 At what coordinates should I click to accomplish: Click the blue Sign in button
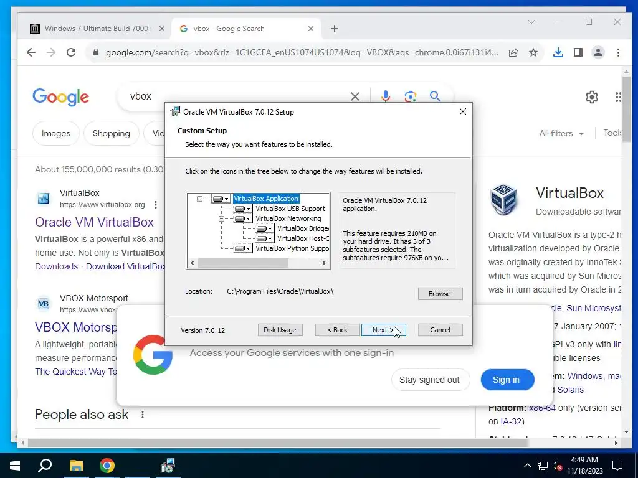(507, 380)
